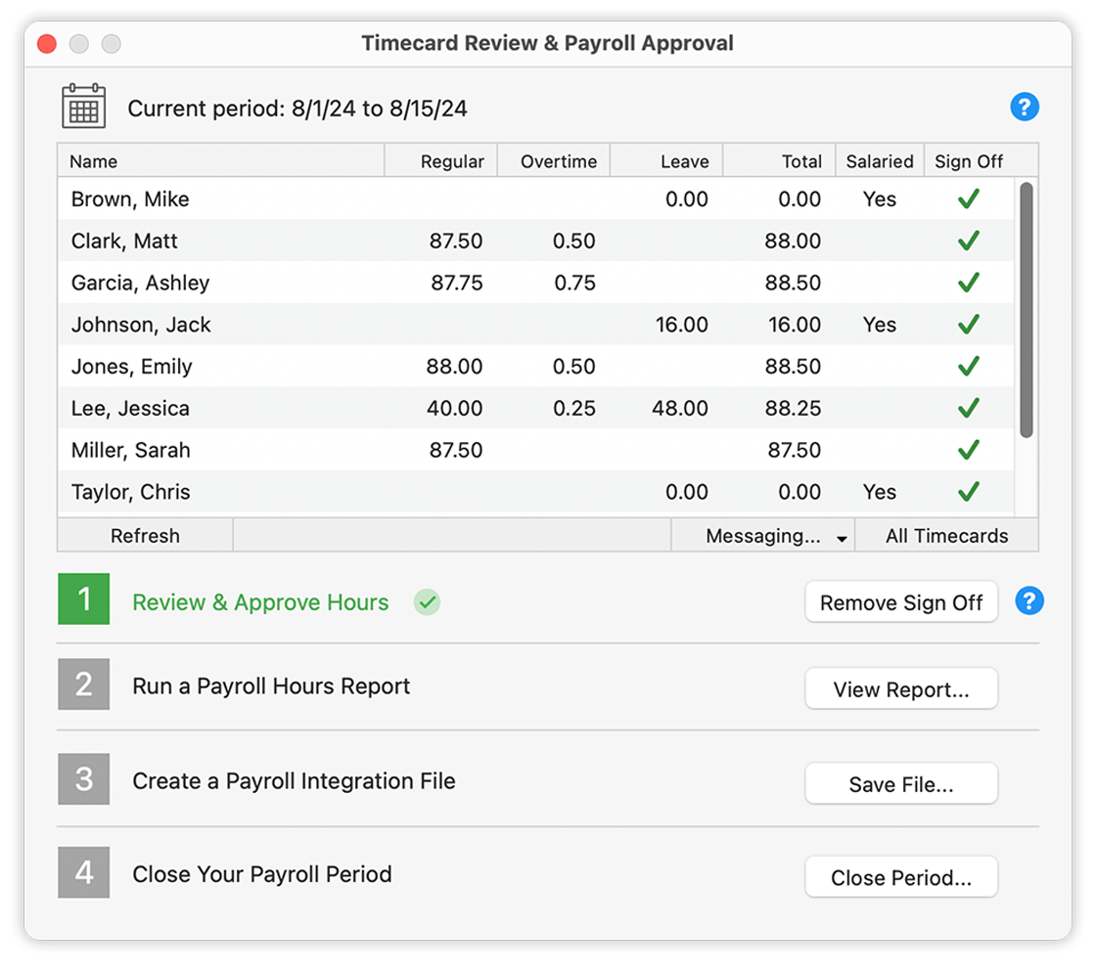Toggle sign off checkmark for Taylor, Chris
Image resolution: width=1096 pixels, height=974 pixels.
click(968, 492)
